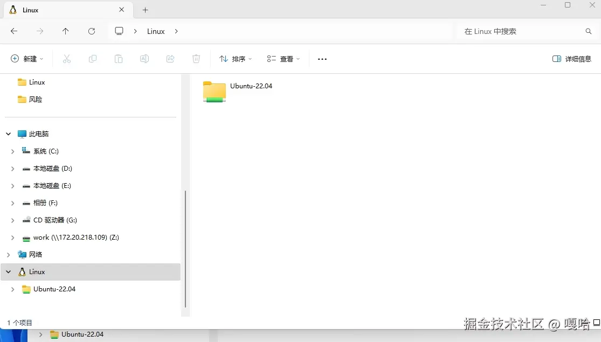This screenshot has height=342, width=601.
Task: Click navigation pane vertical scrollbar
Action: [x=185, y=249]
